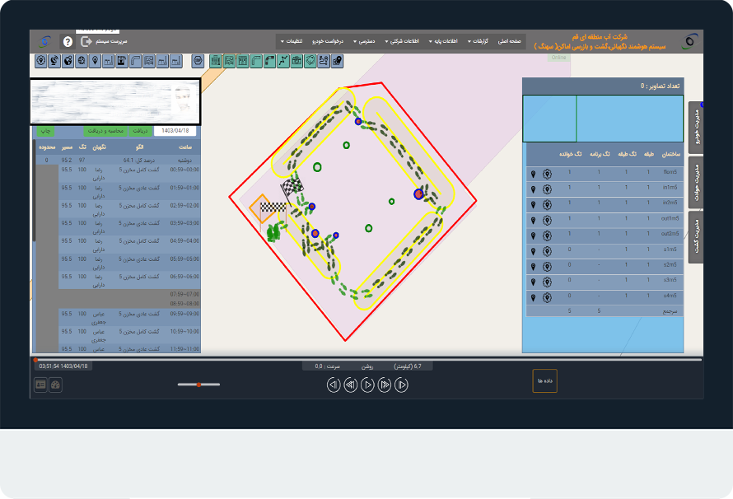Click the playback speed slider handle
Viewport: 733px width, 499px height.
pyautogui.click(x=198, y=385)
